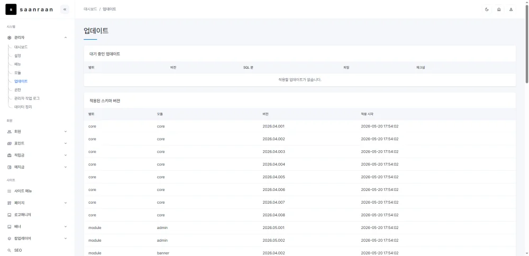Viewport: 529px width, 256px height.
Task: Click the timestamp in the 2026.04.002 row
Action: 379,139
